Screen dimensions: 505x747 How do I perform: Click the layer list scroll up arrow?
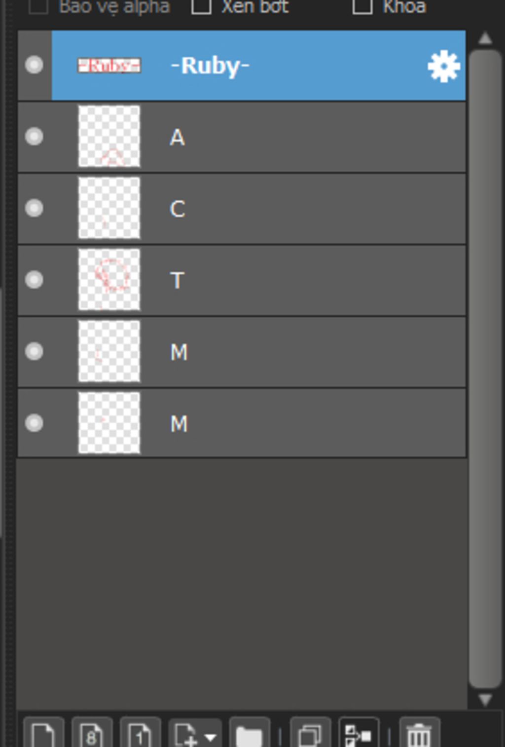[x=485, y=38]
